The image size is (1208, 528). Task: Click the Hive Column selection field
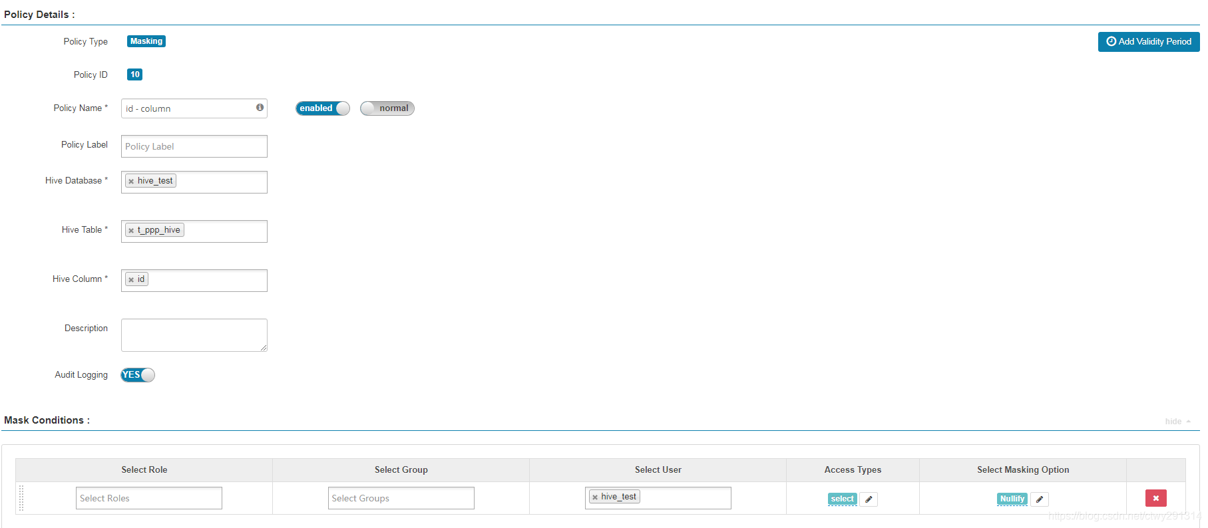(194, 281)
